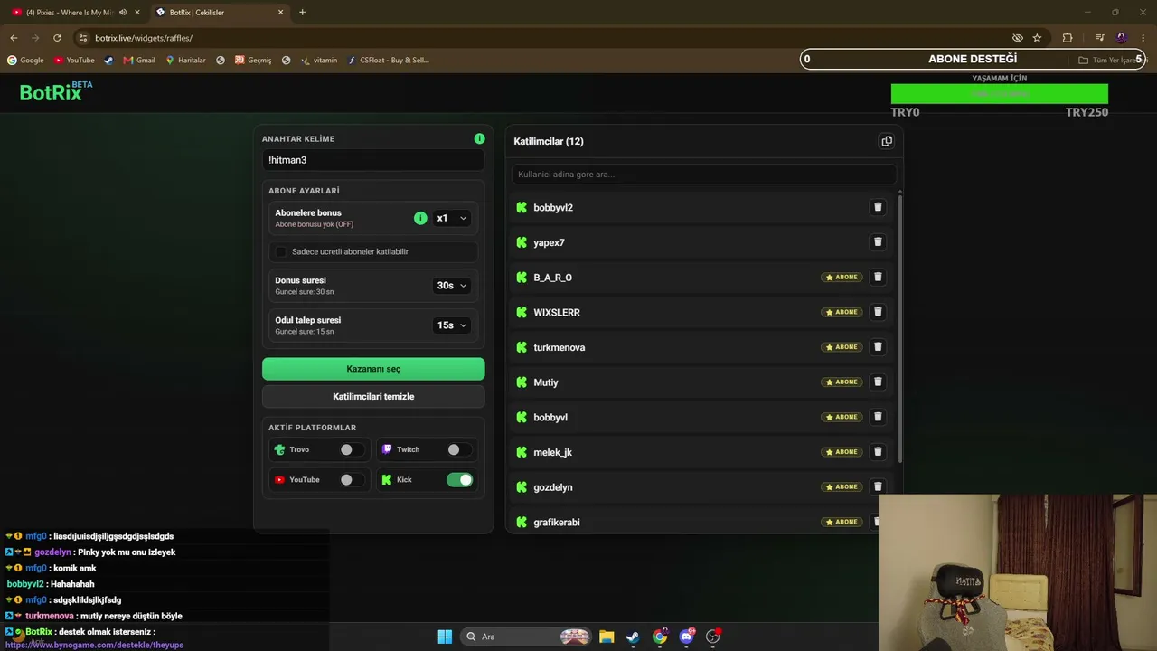Click the ABONE badge on Mutiy

tap(842, 382)
